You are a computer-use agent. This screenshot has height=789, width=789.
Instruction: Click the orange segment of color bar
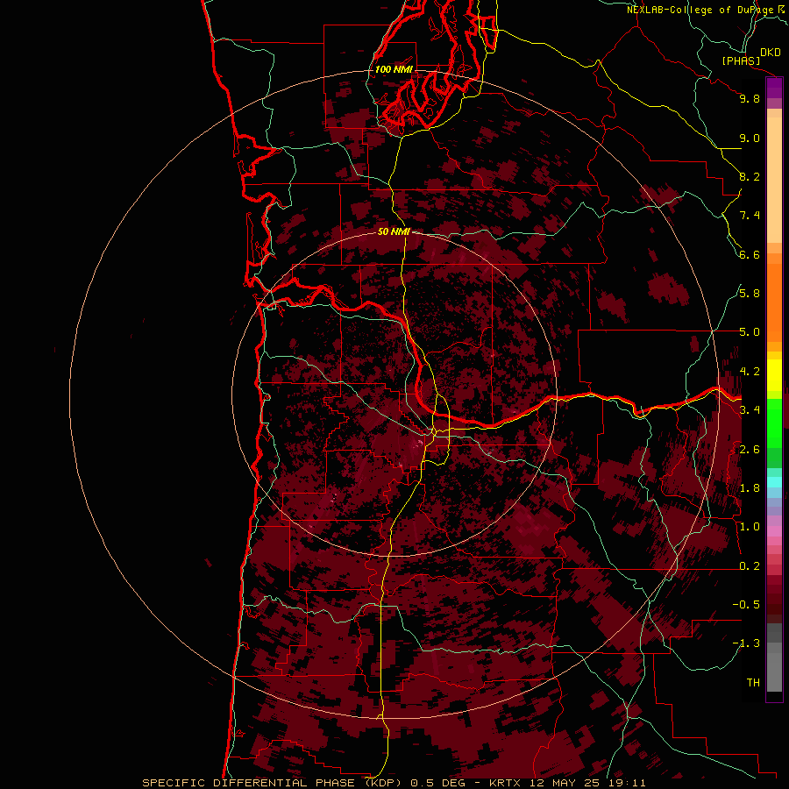[774, 302]
